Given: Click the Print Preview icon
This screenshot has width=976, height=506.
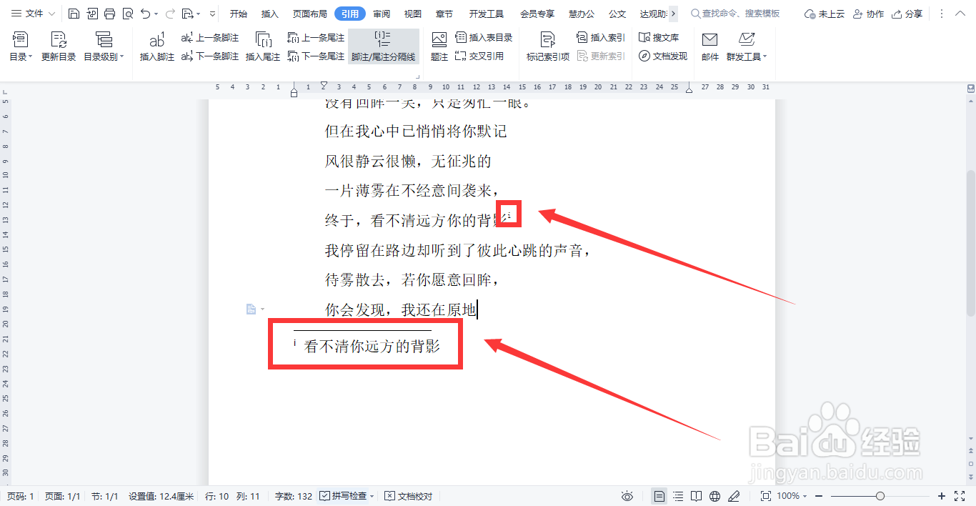Looking at the screenshot, I should click(x=127, y=14).
